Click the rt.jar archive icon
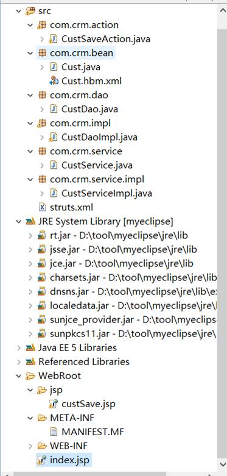227x476 pixels. pos(42,236)
